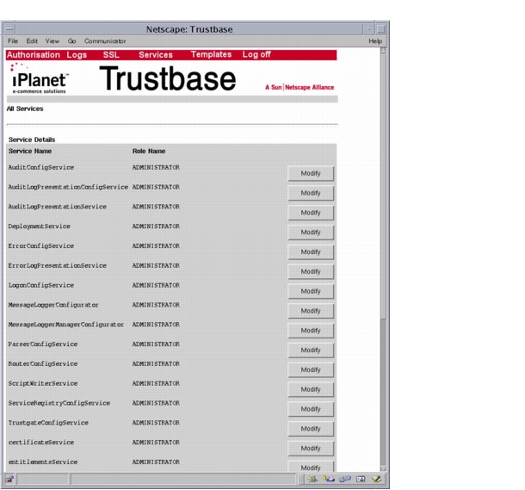Click the Trustbase heading text

coord(168,79)
